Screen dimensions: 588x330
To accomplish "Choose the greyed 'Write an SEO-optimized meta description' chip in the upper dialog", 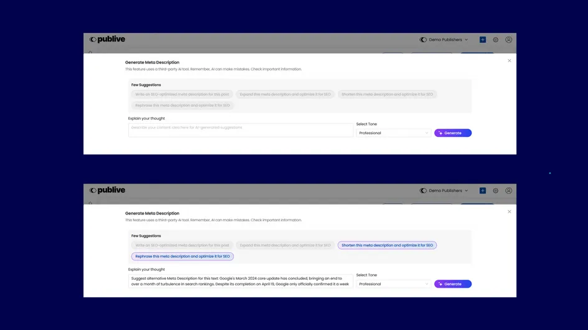I will pyautogui.click(x=182, y=94).
